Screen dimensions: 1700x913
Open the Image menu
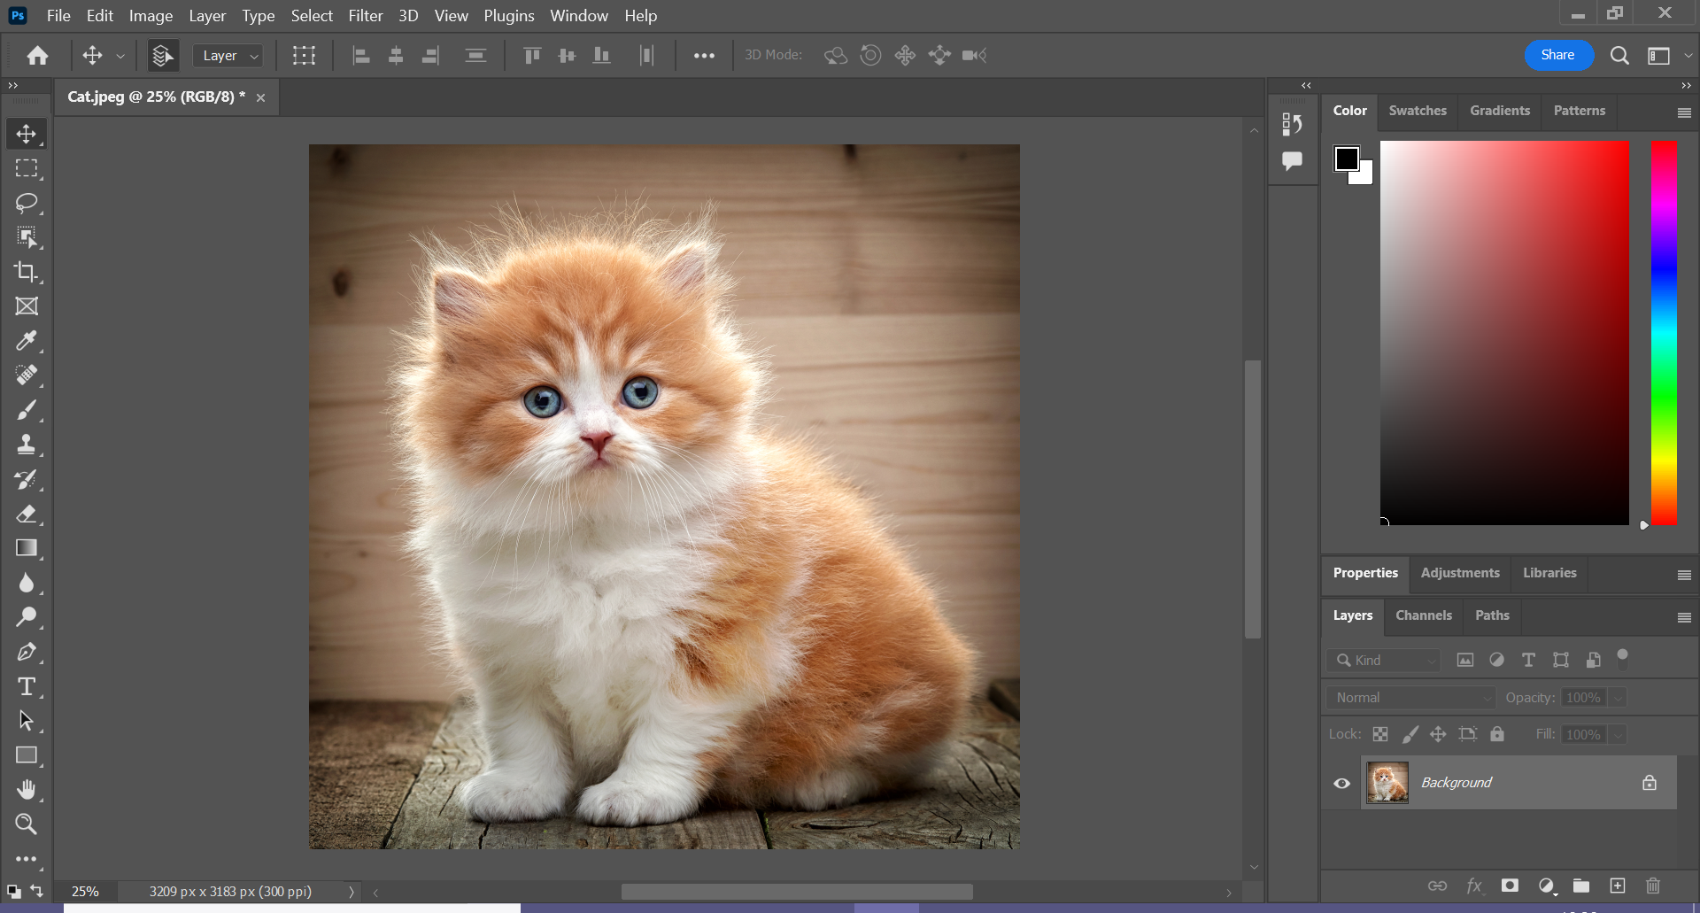click(151, 16)
